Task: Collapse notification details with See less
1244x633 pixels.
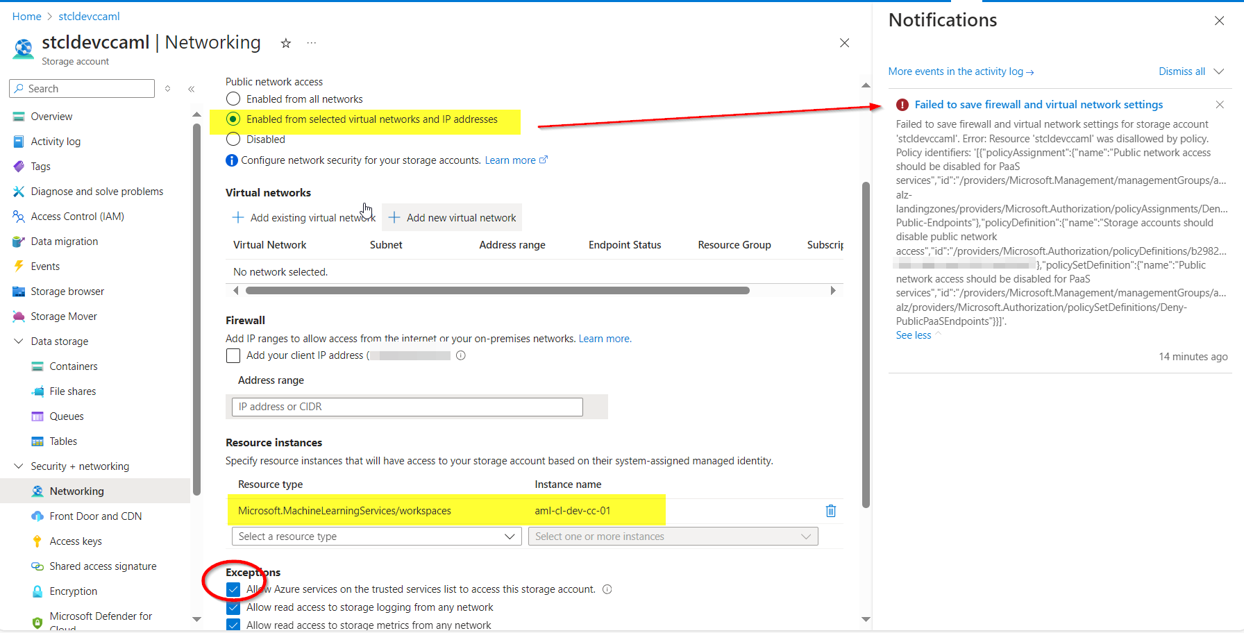Action: (918, 335)
